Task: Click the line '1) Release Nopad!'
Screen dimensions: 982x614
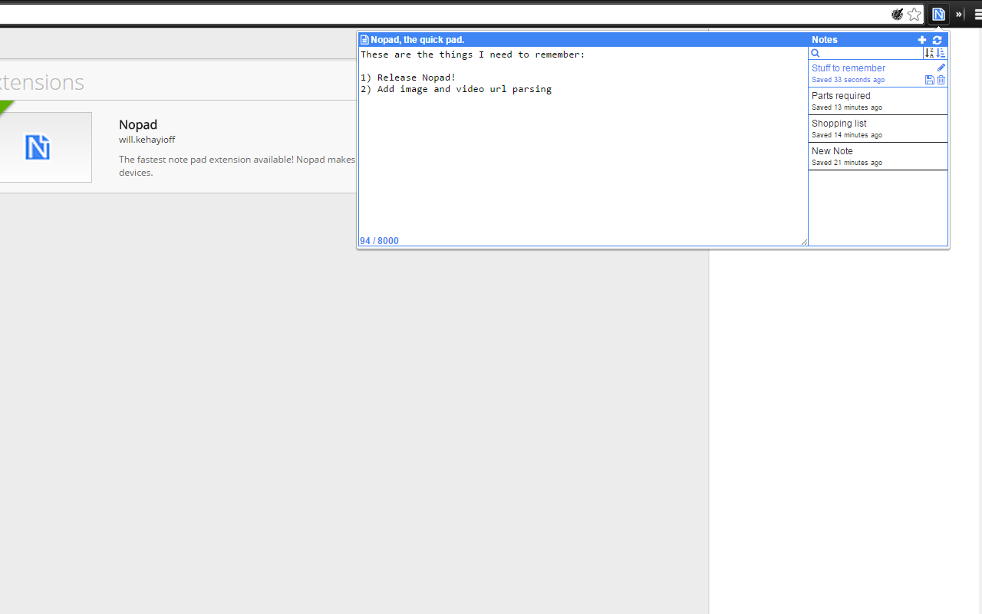Action: [408, 78]
